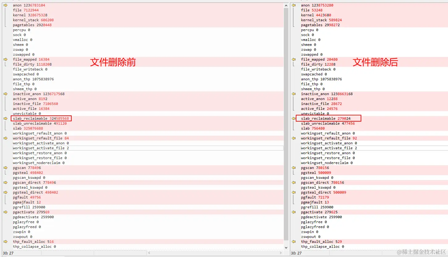Screen dimensions: 448x257
Task: Click the copy-to-left arrow beside right 'file_mapped 20480'
Action: click(294, 59)
